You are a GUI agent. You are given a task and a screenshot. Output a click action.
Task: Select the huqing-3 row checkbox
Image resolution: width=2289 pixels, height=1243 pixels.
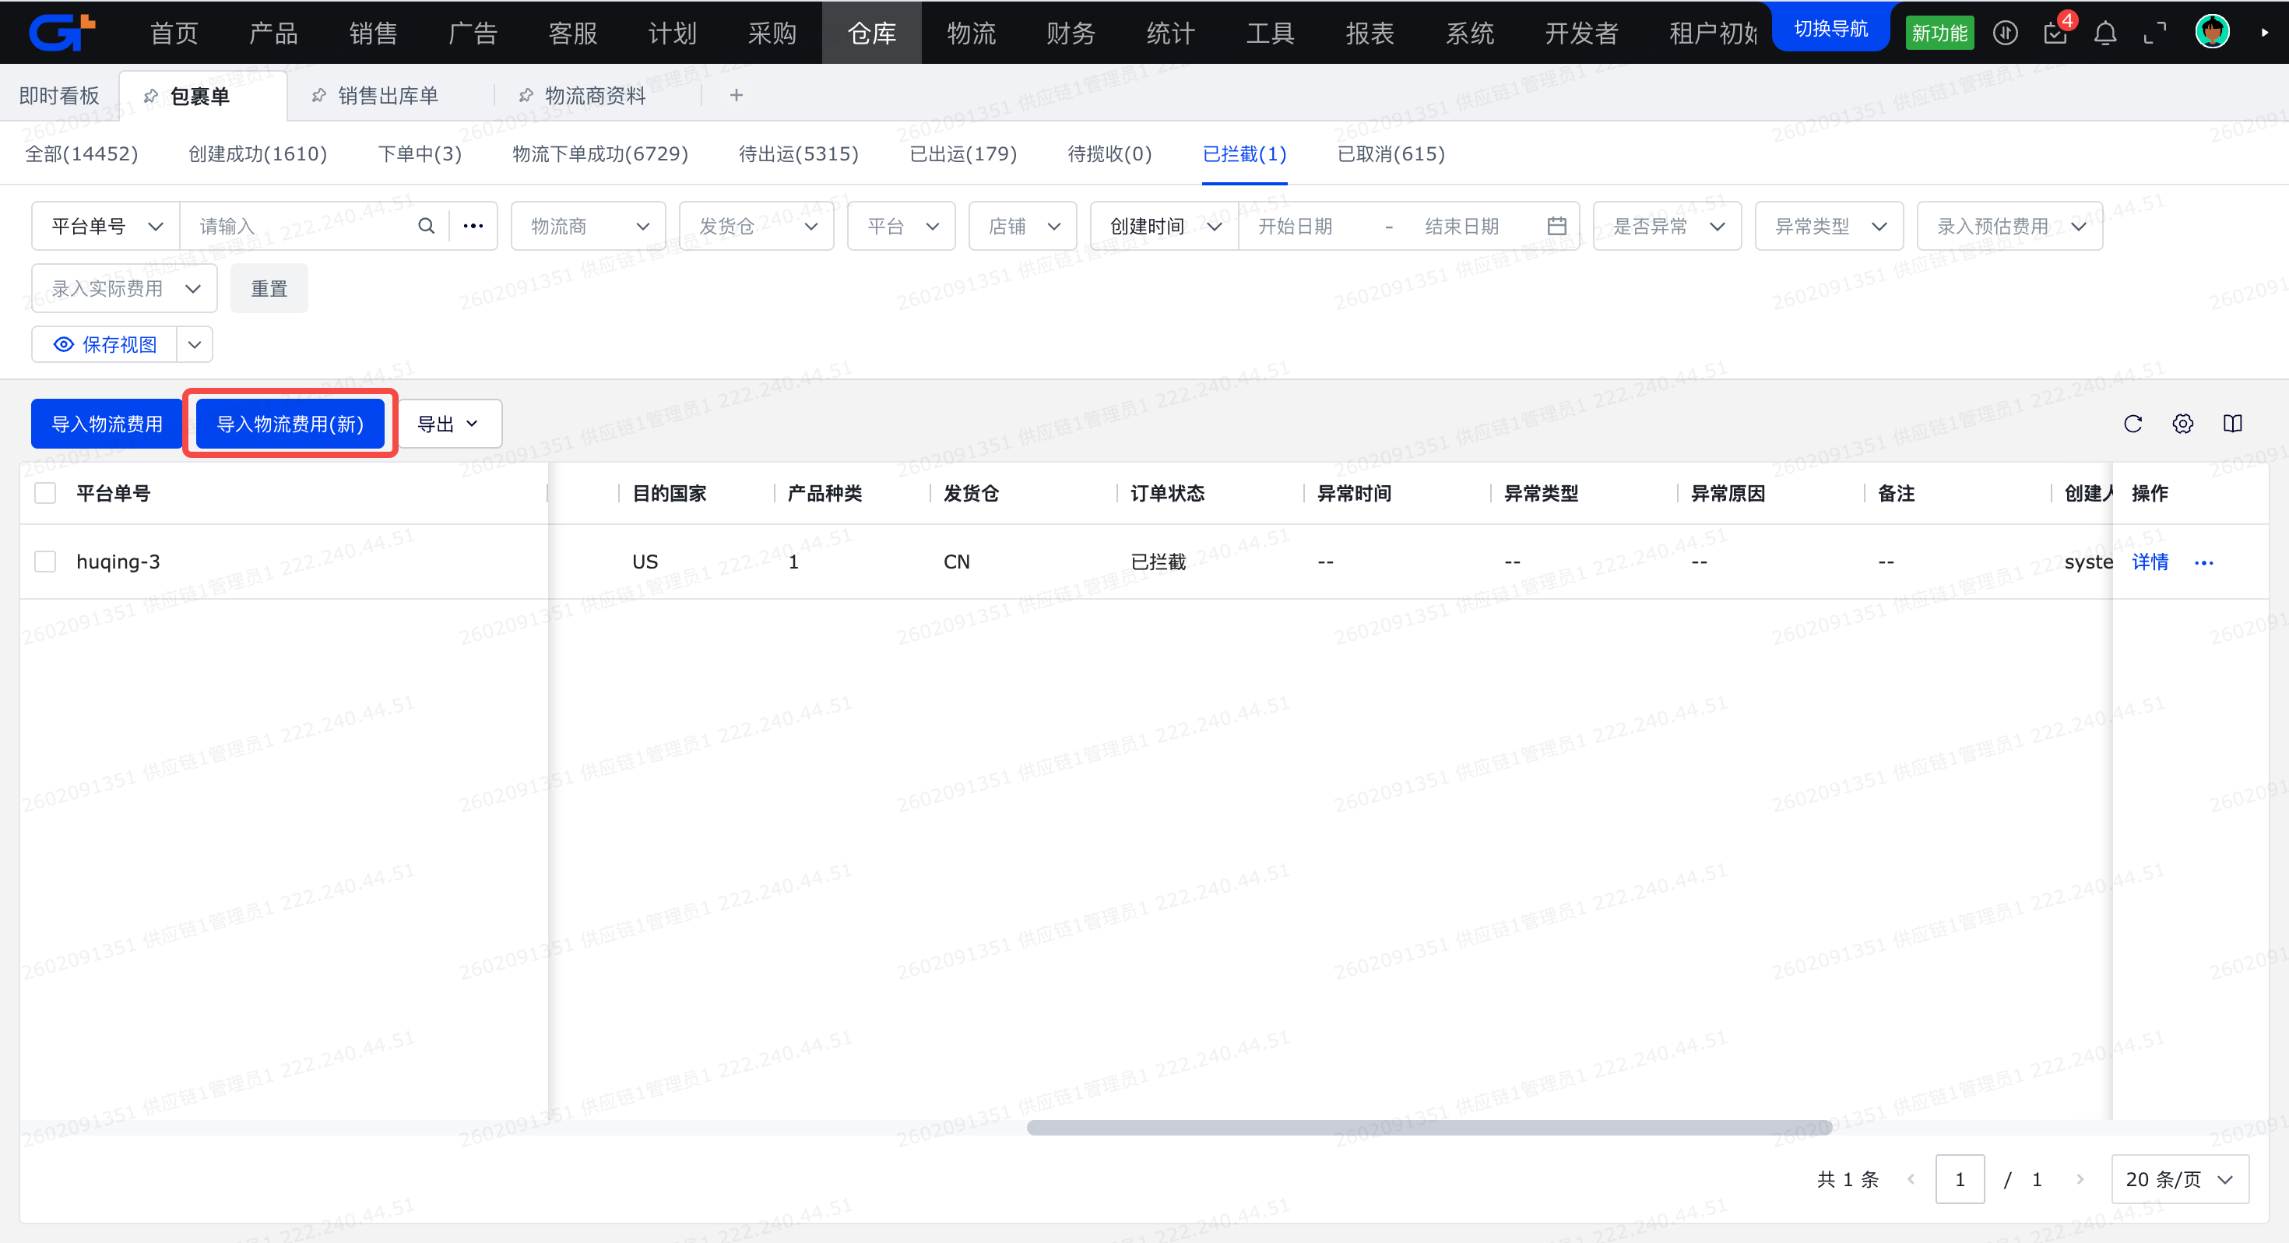[45, 562]
